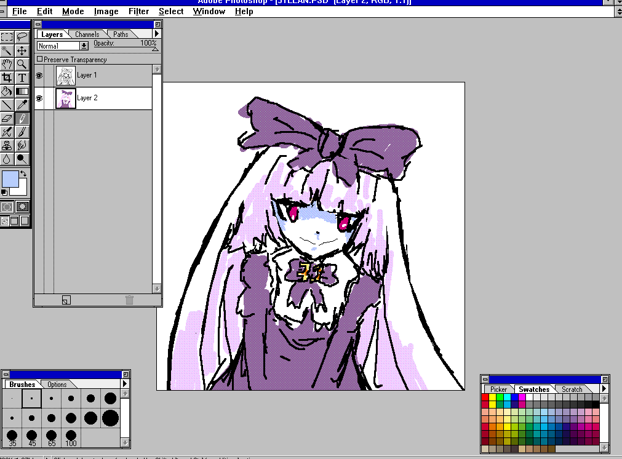Select the Smudge tool
Image resolution: width=622 pixels, height=459 pixels.
[22, 145]
